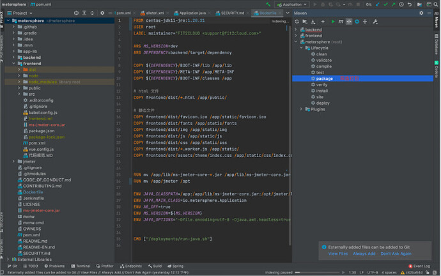This screenshot has width=441, height=276.
Task: Expand the dist folder
Action: pos(19,70)
